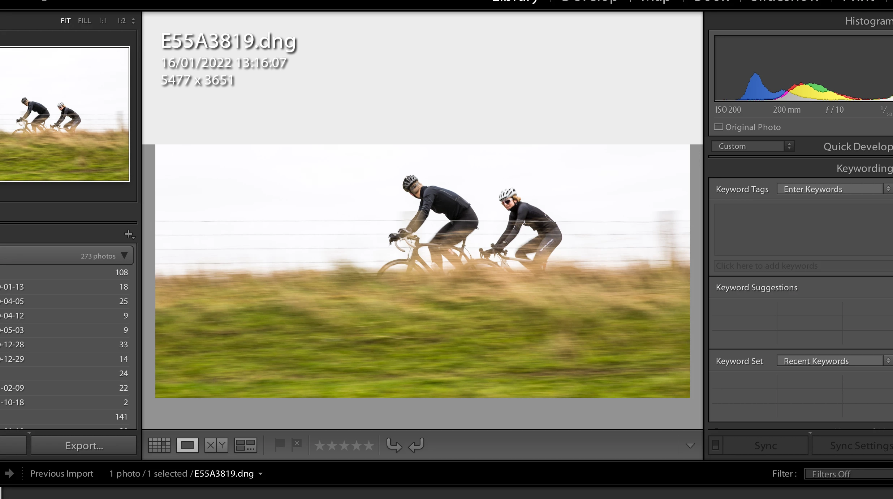Select FILL zoom mode

(x=84, y=21)
